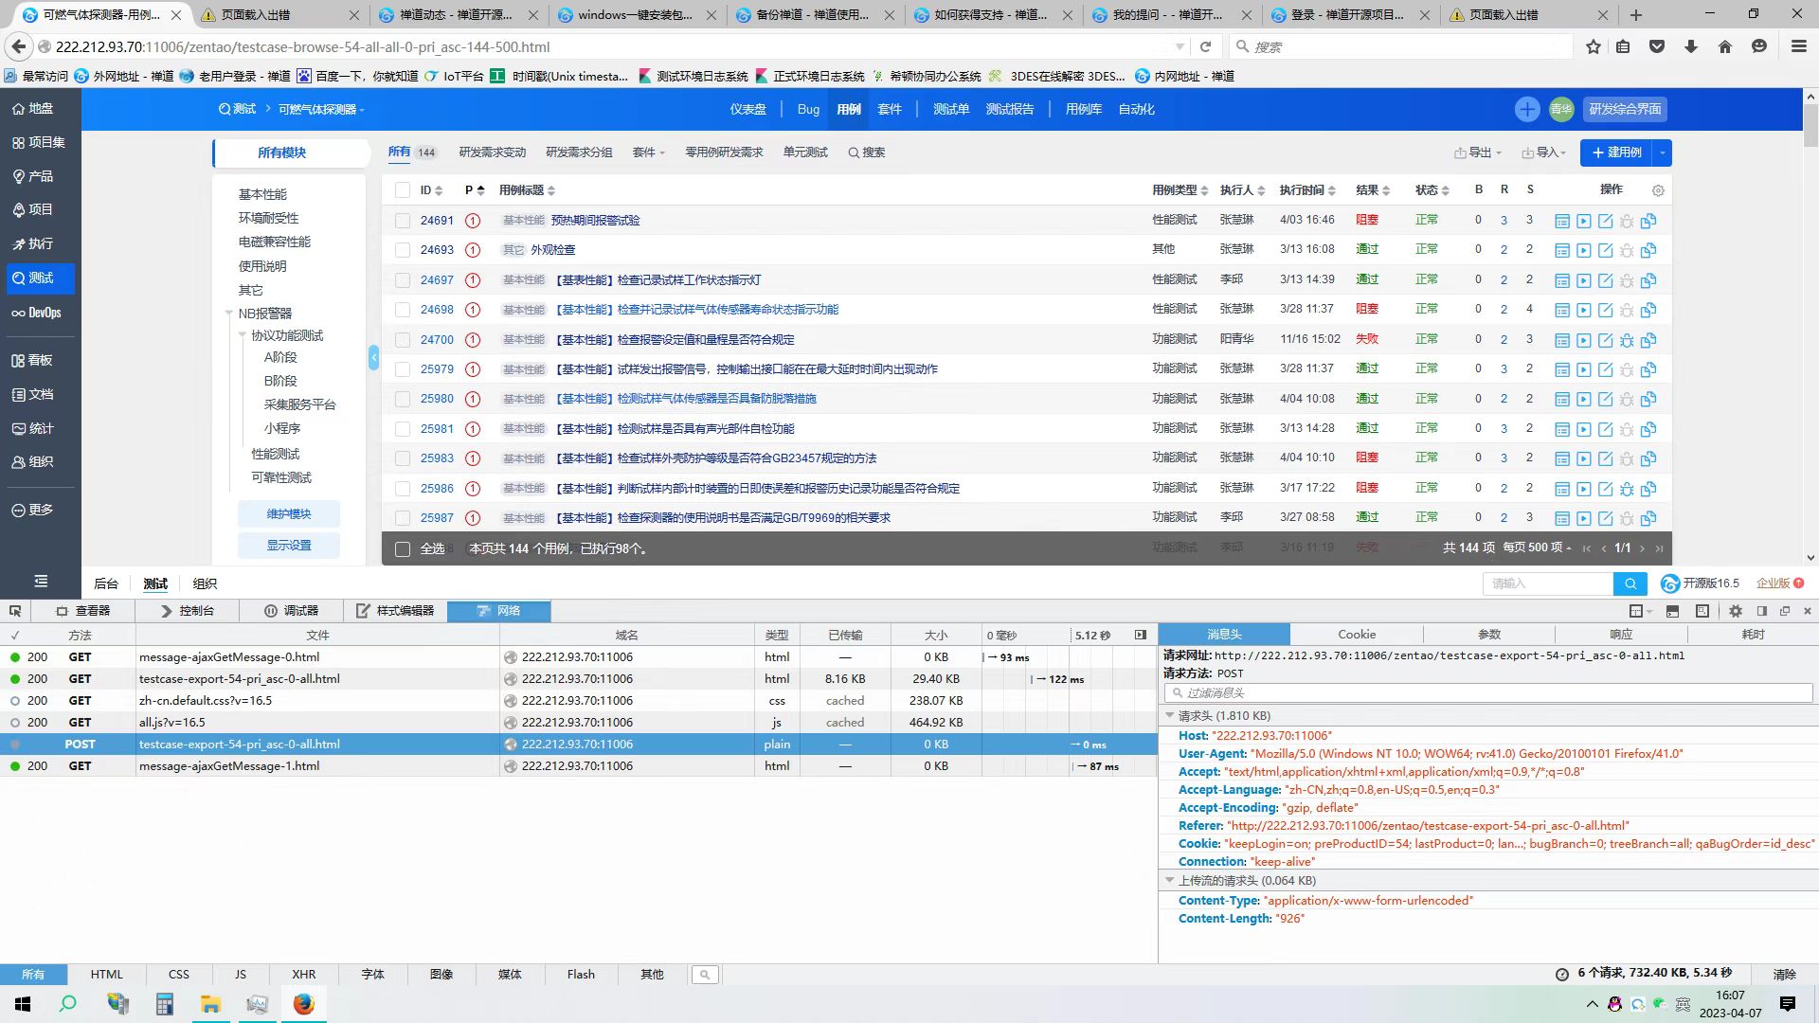Check the box for case 25979

pos(403,369)
